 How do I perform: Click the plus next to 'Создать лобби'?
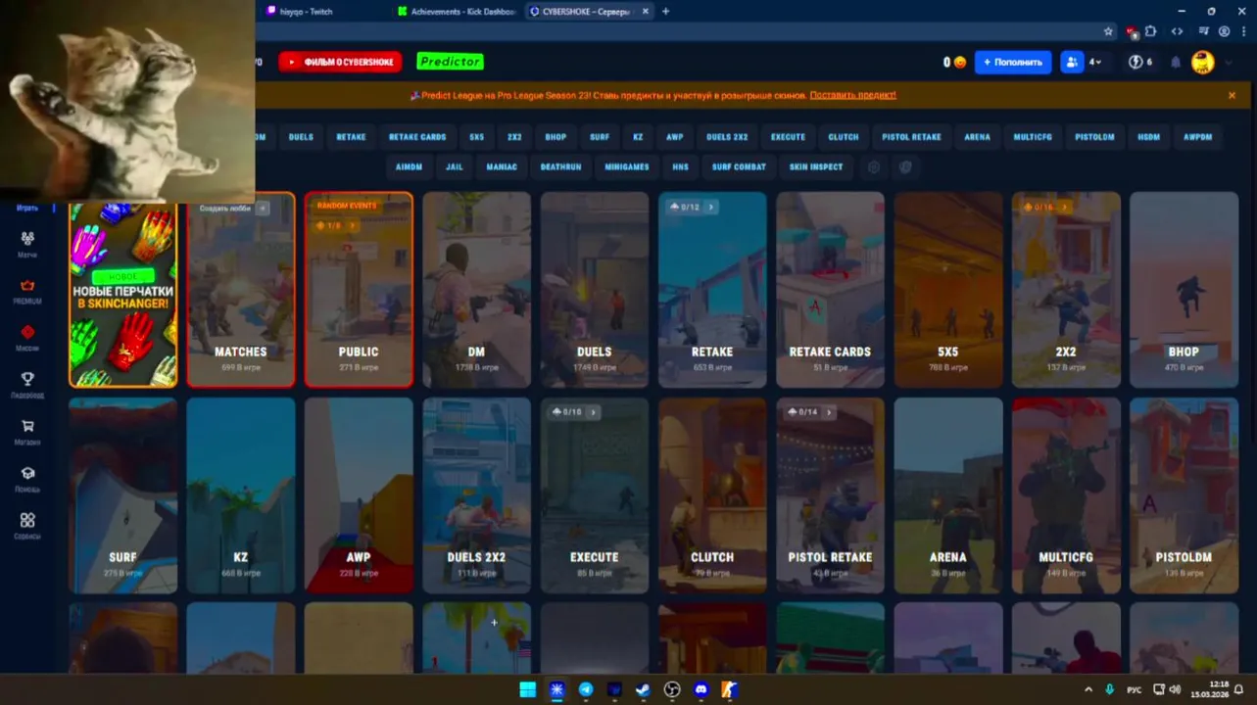click(x=263, y=208)
